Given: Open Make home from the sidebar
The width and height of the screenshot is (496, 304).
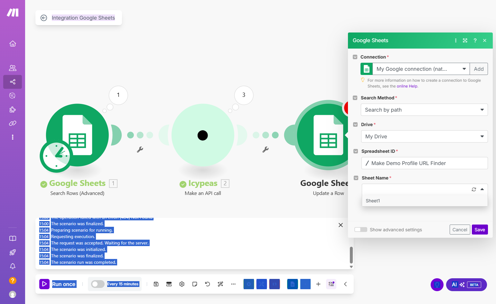Looking at the screenshot, I should 13,43.
